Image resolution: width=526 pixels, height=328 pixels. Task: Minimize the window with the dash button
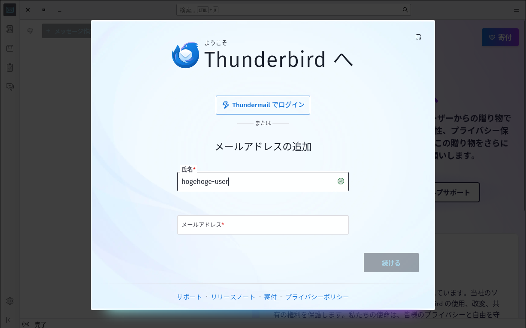point(60,10)
